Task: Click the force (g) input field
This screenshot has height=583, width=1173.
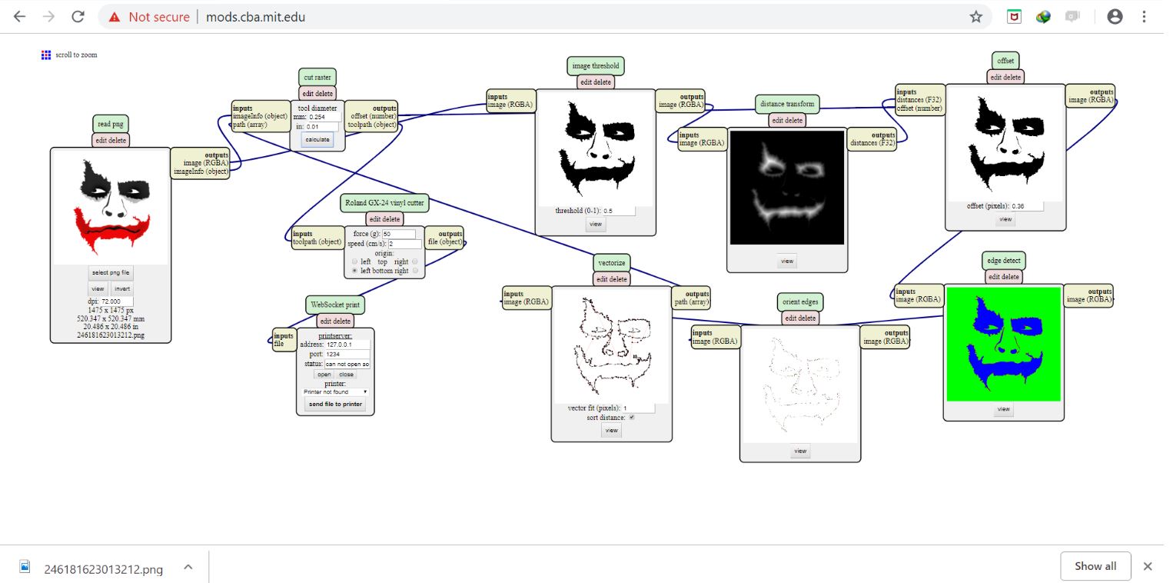Action: tap(398, 234)
